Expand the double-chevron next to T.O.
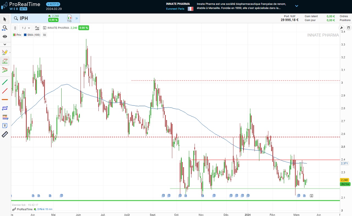The width and height of the screenshot is (352, 216). tap(76, 18)
